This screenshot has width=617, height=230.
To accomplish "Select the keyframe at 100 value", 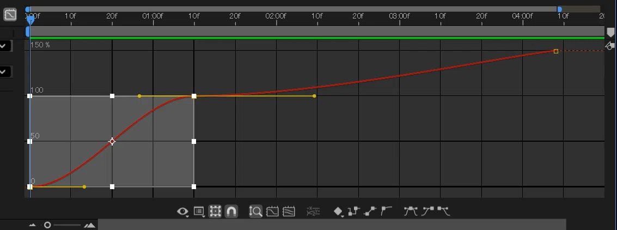I will click(194, 96).
